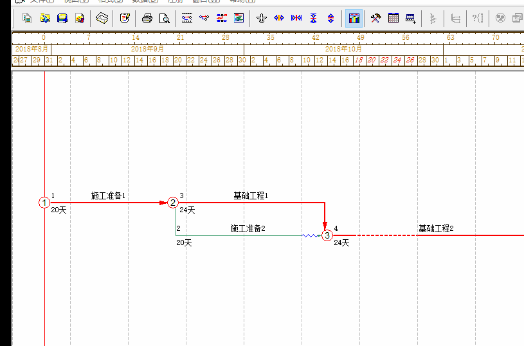Image resolution: width=524 pixels, height=346 pixels.
Task: Select node 1 circle in the network
Action: tap(44, 203)
